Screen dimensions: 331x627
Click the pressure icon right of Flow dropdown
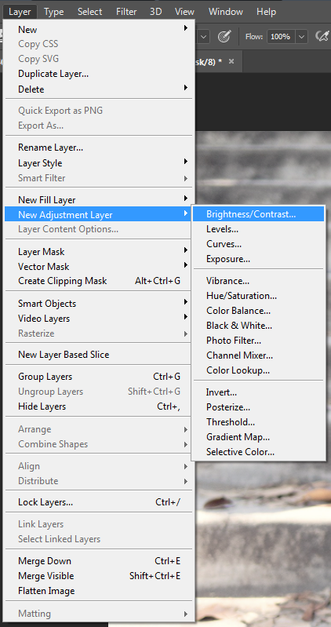pyautogui.click(x=322, y=37)
